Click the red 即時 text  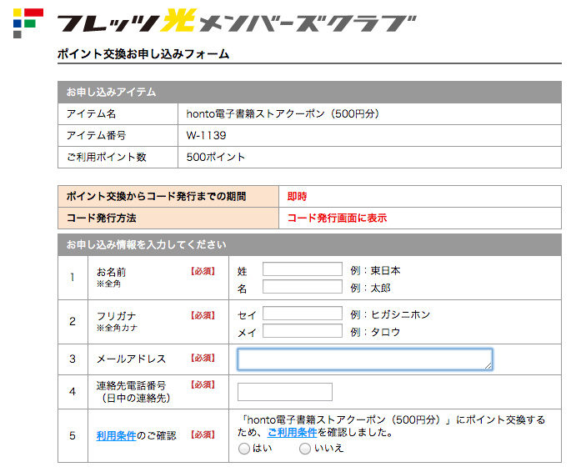click(298, 197)
